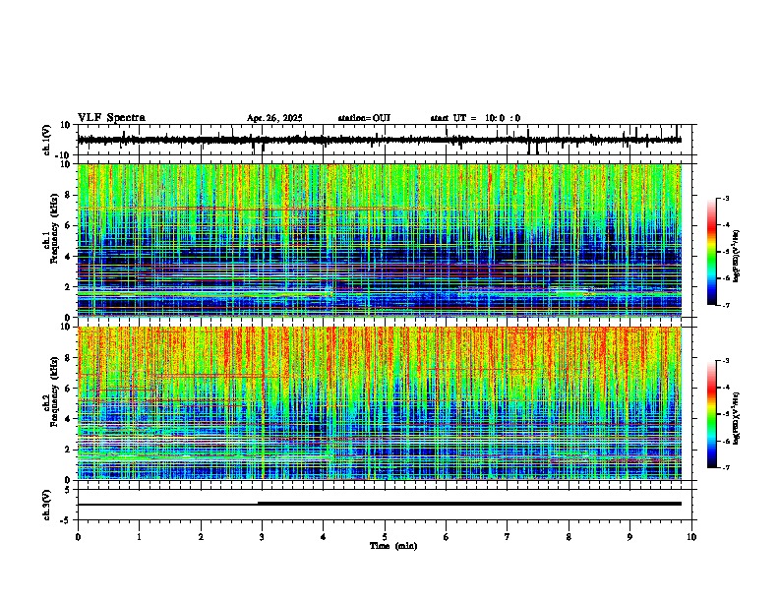Click the ch.2 colorbar log(PSD) unit label
Screen dimensions: 779x602
(x=736, y=418)
